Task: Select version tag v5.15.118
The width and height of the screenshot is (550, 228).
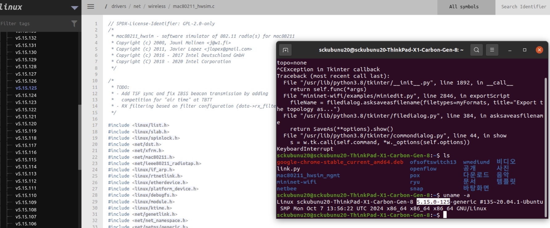Action: point(26,138)
